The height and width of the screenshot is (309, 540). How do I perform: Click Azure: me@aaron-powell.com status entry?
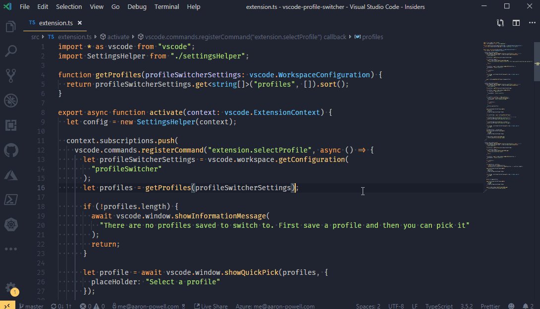[x=275, y=306]
